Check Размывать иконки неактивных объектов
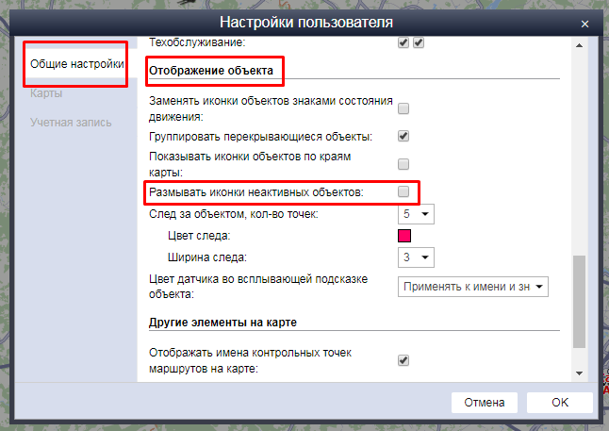609x431 pixels. point(403,192)
